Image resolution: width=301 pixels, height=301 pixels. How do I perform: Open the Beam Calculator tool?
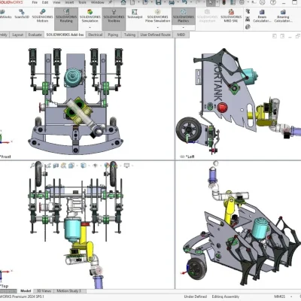pos(262,16)
